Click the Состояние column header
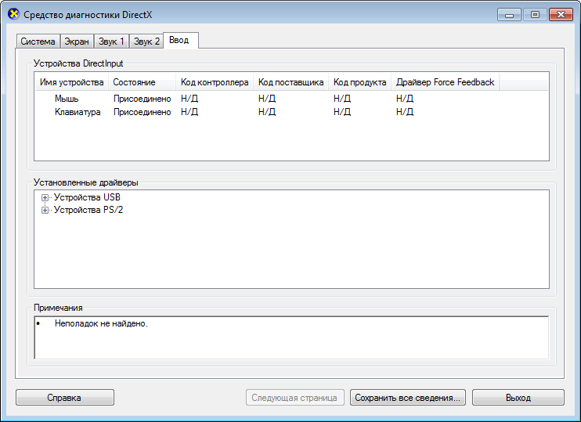The width and height of the screenshot is (581, 422). coord(142,82)
